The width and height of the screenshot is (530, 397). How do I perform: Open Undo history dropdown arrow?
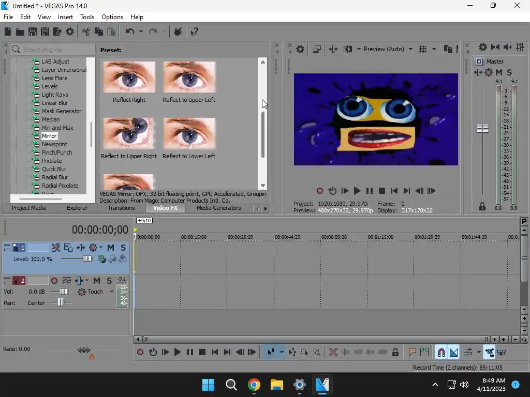click(x=141, y=32)
